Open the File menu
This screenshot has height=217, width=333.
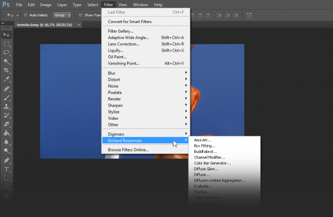tap(19, 5)
